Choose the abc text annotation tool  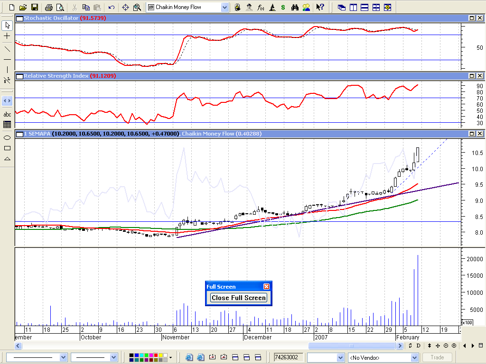pos(7,114)
